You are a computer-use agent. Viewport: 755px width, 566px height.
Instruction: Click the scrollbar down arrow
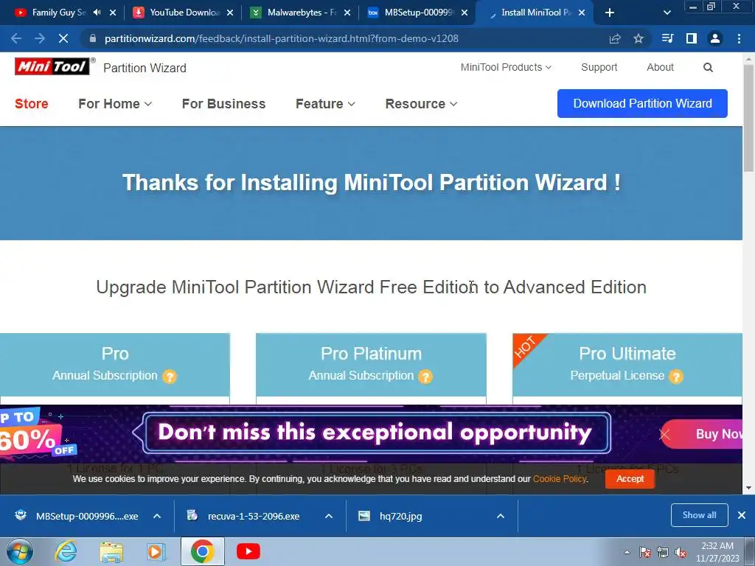[749, 489]
